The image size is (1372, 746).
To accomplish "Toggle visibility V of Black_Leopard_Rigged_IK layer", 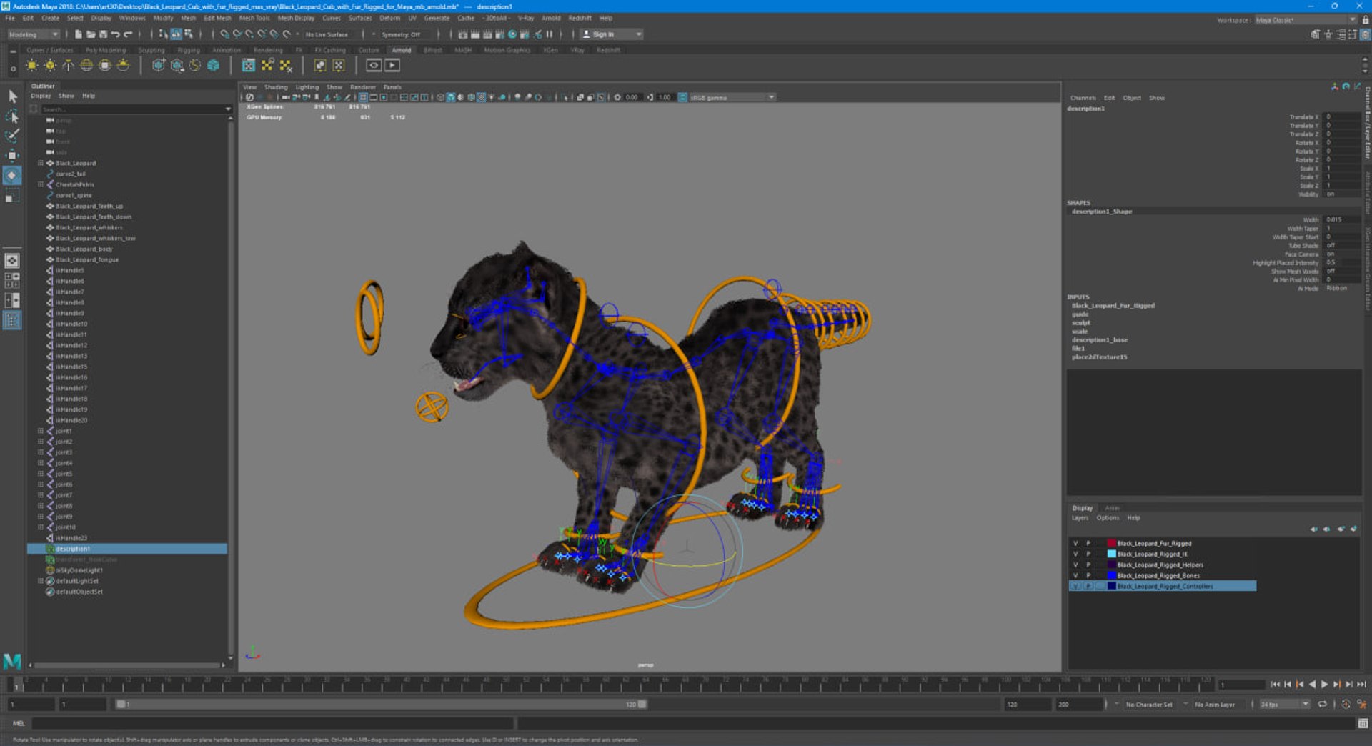I will pyautogui.click(x=1075, y=554).
